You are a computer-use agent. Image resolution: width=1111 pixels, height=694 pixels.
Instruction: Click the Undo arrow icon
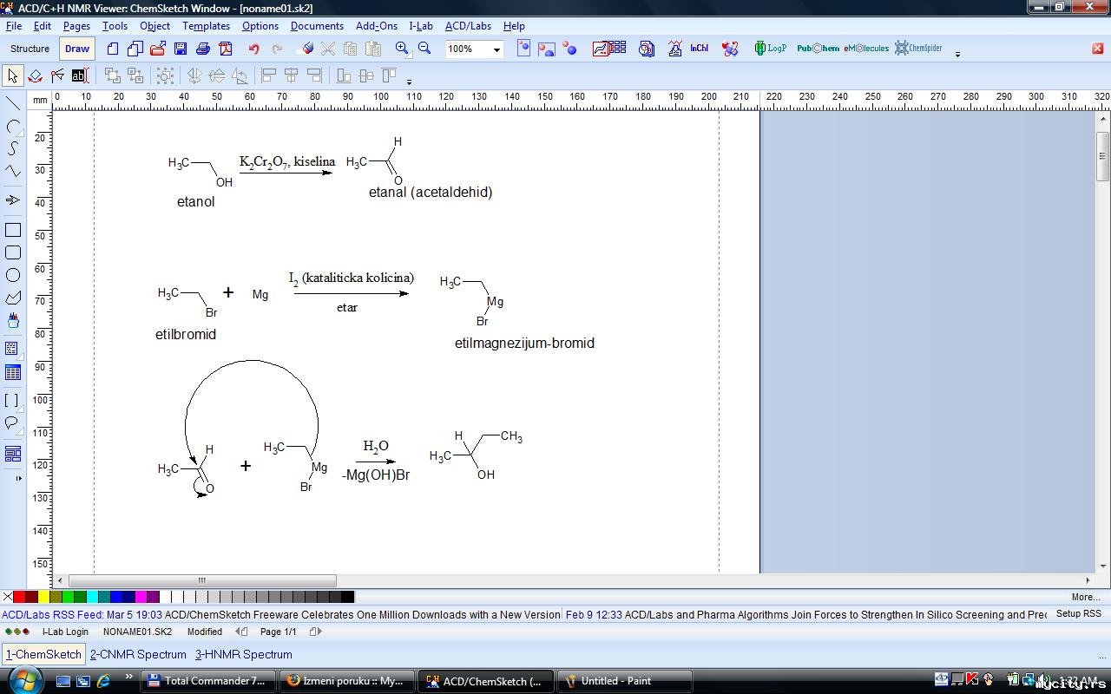(x=253, y=49)
